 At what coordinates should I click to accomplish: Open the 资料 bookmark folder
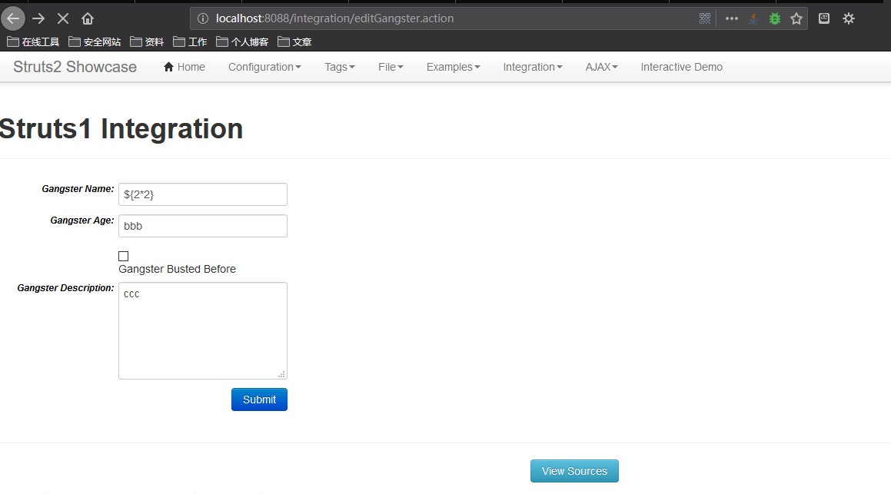[x=147, y=42]
